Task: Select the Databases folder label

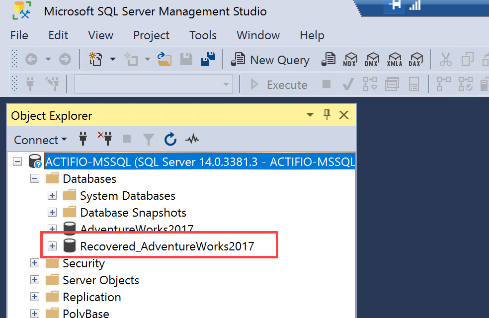Action: pos(89,179)
